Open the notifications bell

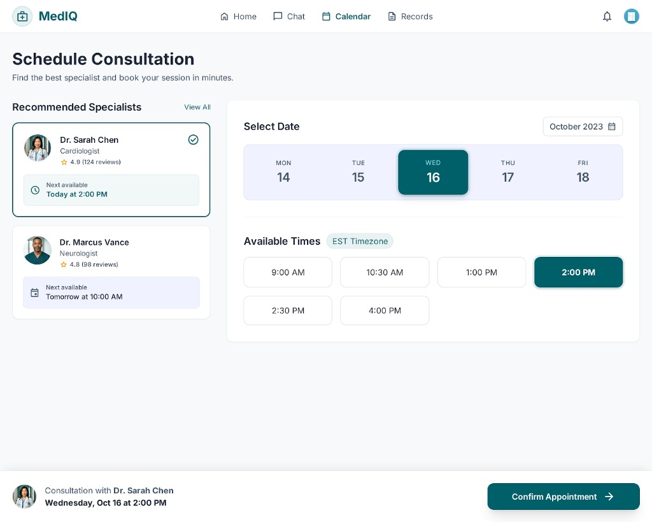[x=607, y=16]
